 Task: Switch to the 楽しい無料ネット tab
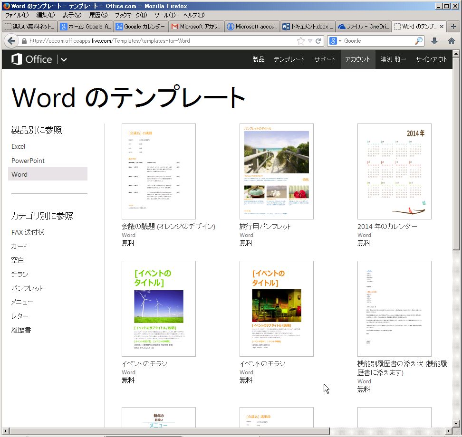click(30, 27)
